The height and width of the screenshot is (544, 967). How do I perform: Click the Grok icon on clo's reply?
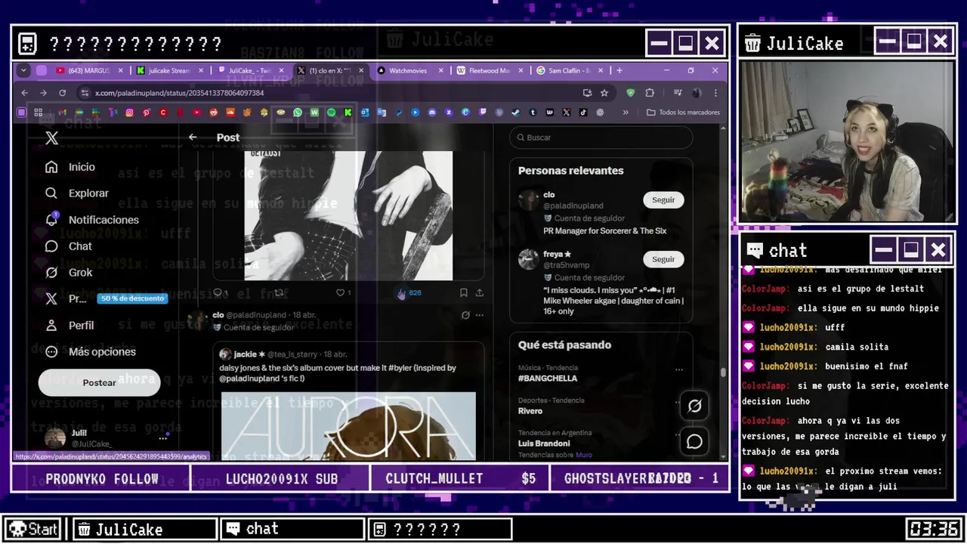pos(465,315)
